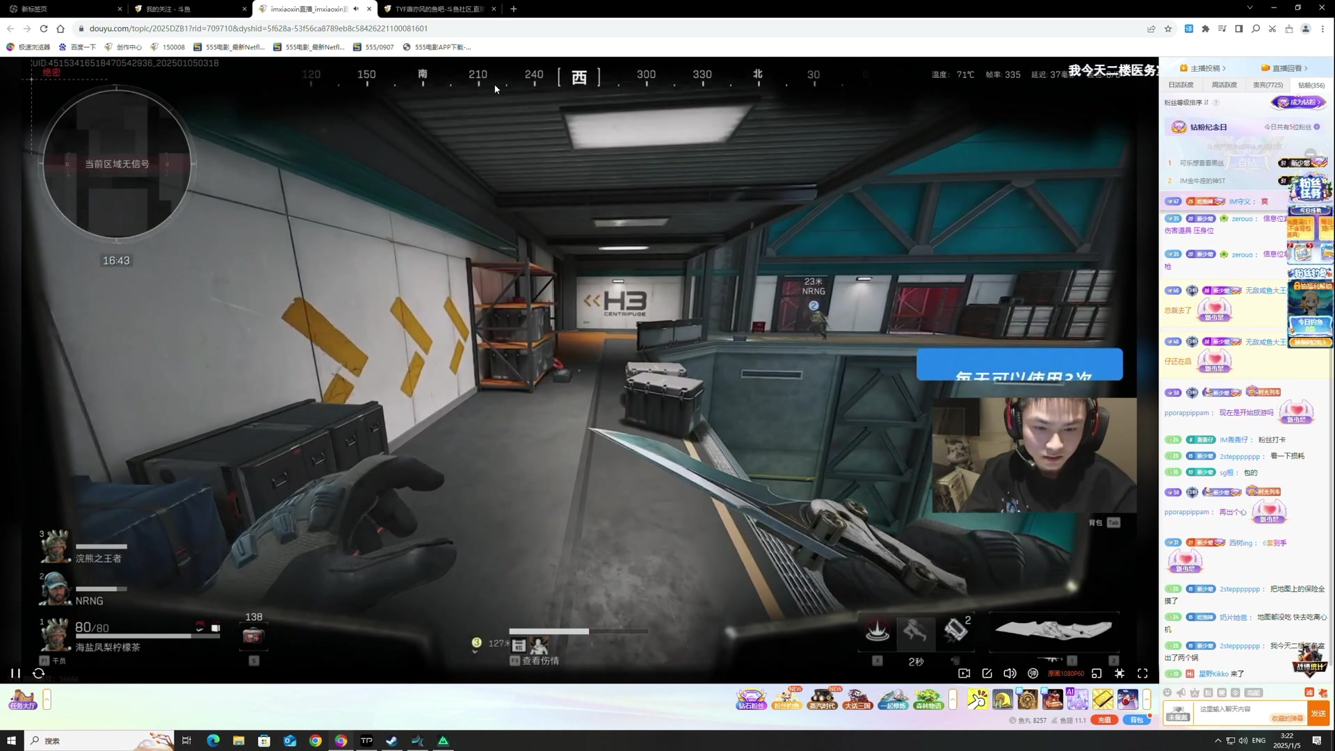Viewport: 1335px width, 751px height.
Task: Click the megaphone icon in chat toolbar
Action: [1181, 693]
